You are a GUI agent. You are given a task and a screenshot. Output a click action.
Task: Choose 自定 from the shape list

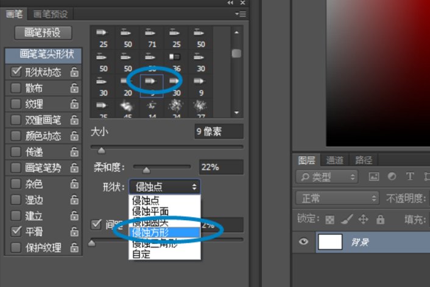[164, 254]
